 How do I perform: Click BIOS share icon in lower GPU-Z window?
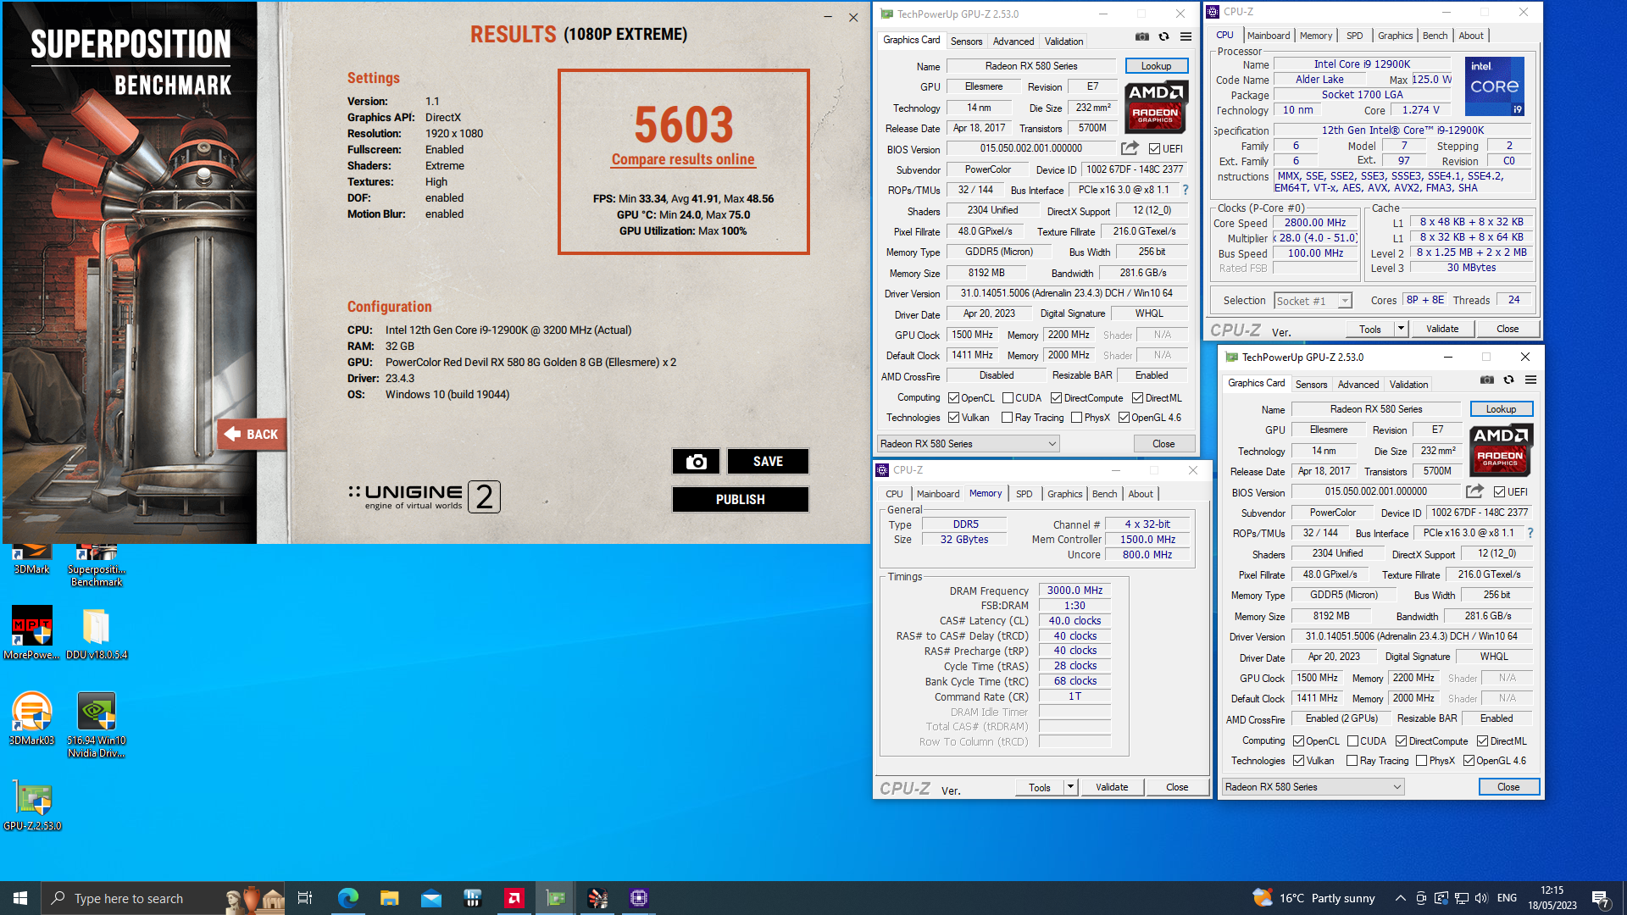point(1474,491)
